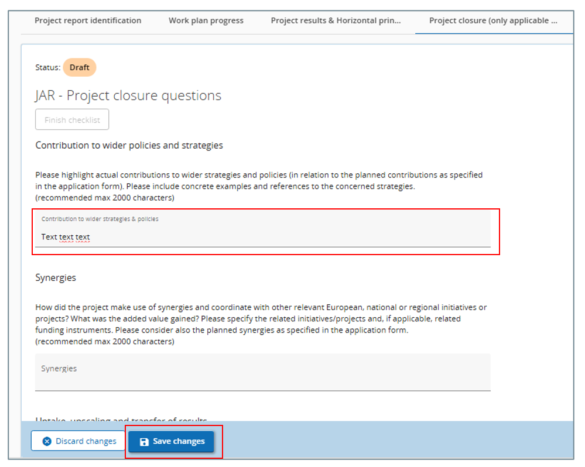Click the small floating label inside the Contribution field

100,219
